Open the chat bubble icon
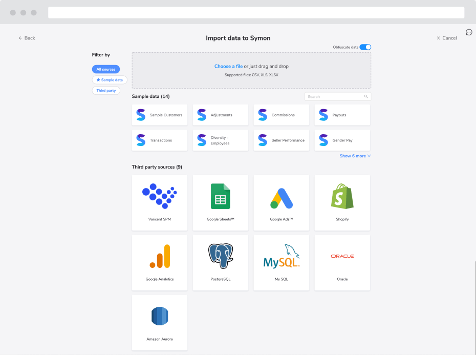The image size is (476, 355). point(469,32)
